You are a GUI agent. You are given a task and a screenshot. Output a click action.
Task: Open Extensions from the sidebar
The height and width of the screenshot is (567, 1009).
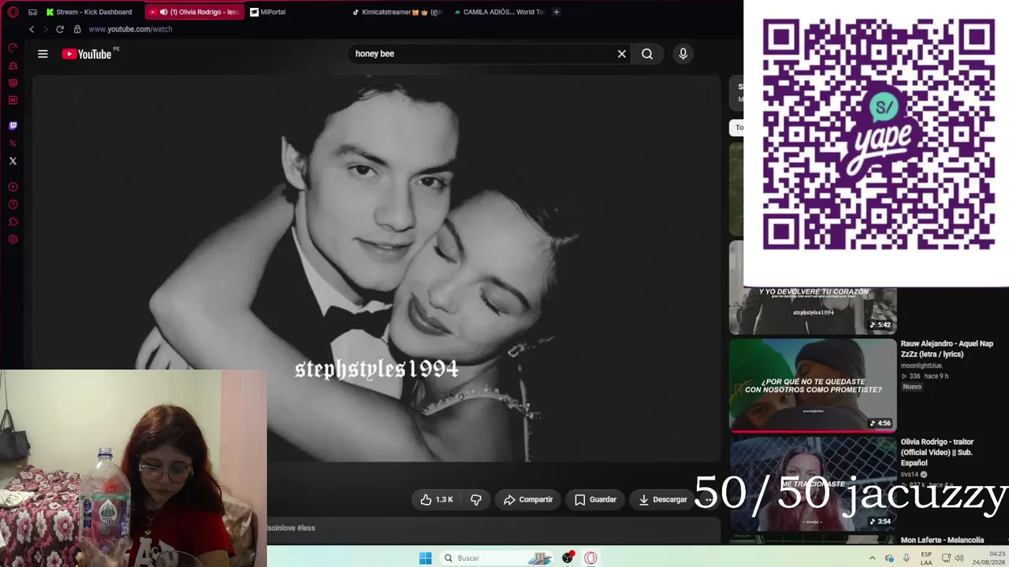(x=13, y=222)
